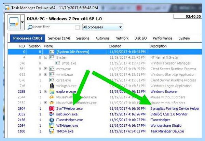Click the Task Manager DeLuxe title bar icon
The height and width of the screenshot is (141, 205).
point(7,8)
